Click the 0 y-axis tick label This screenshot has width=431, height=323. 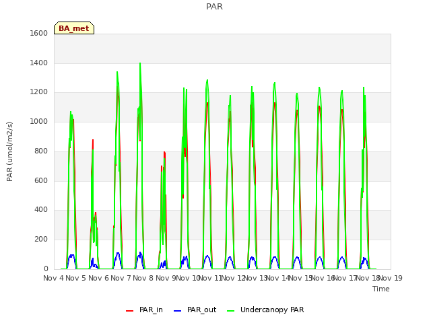[46, 268]
